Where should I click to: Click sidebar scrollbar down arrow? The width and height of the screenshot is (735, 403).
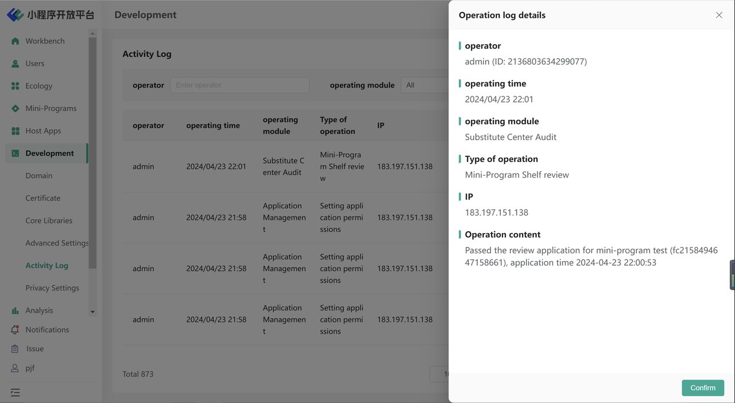[x=92, y=312]
